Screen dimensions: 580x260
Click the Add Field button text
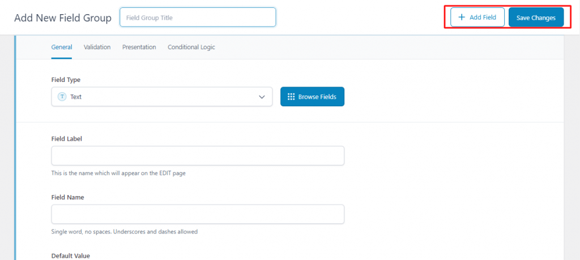[483, 18]
